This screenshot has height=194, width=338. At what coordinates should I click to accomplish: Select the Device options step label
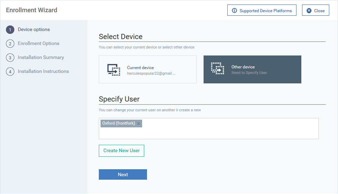click(34, 30)
